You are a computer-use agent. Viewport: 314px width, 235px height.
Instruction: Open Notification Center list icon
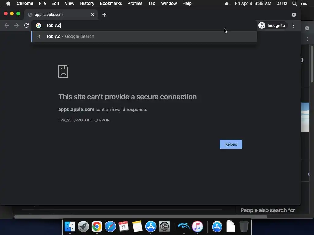click(x=304, y=3)
